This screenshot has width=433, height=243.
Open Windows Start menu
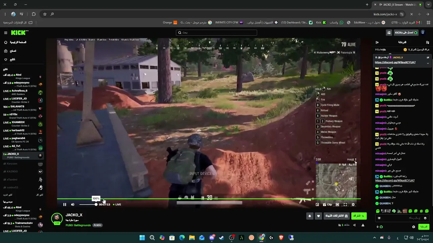point(142,238)
